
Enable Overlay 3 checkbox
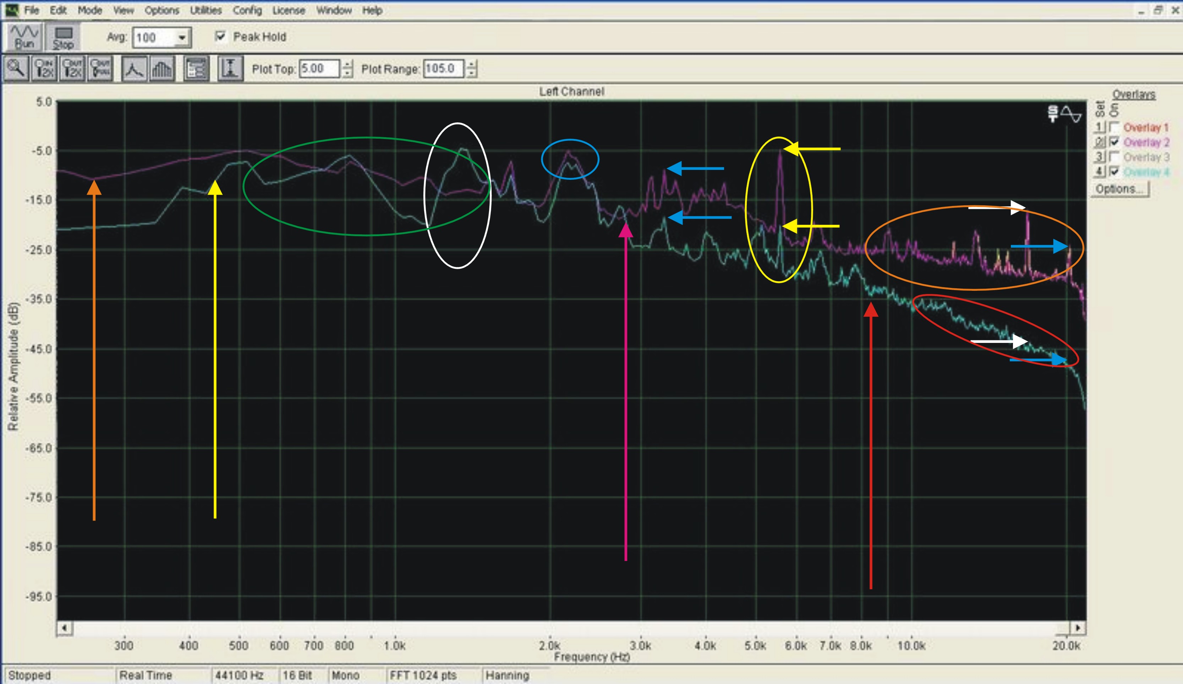click(1114, 156)
